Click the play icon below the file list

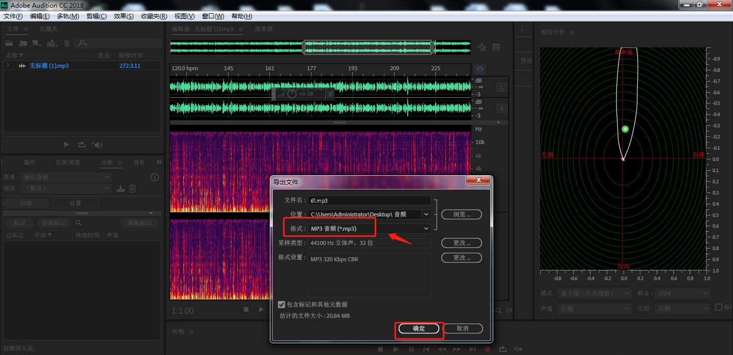click(66, 145)
